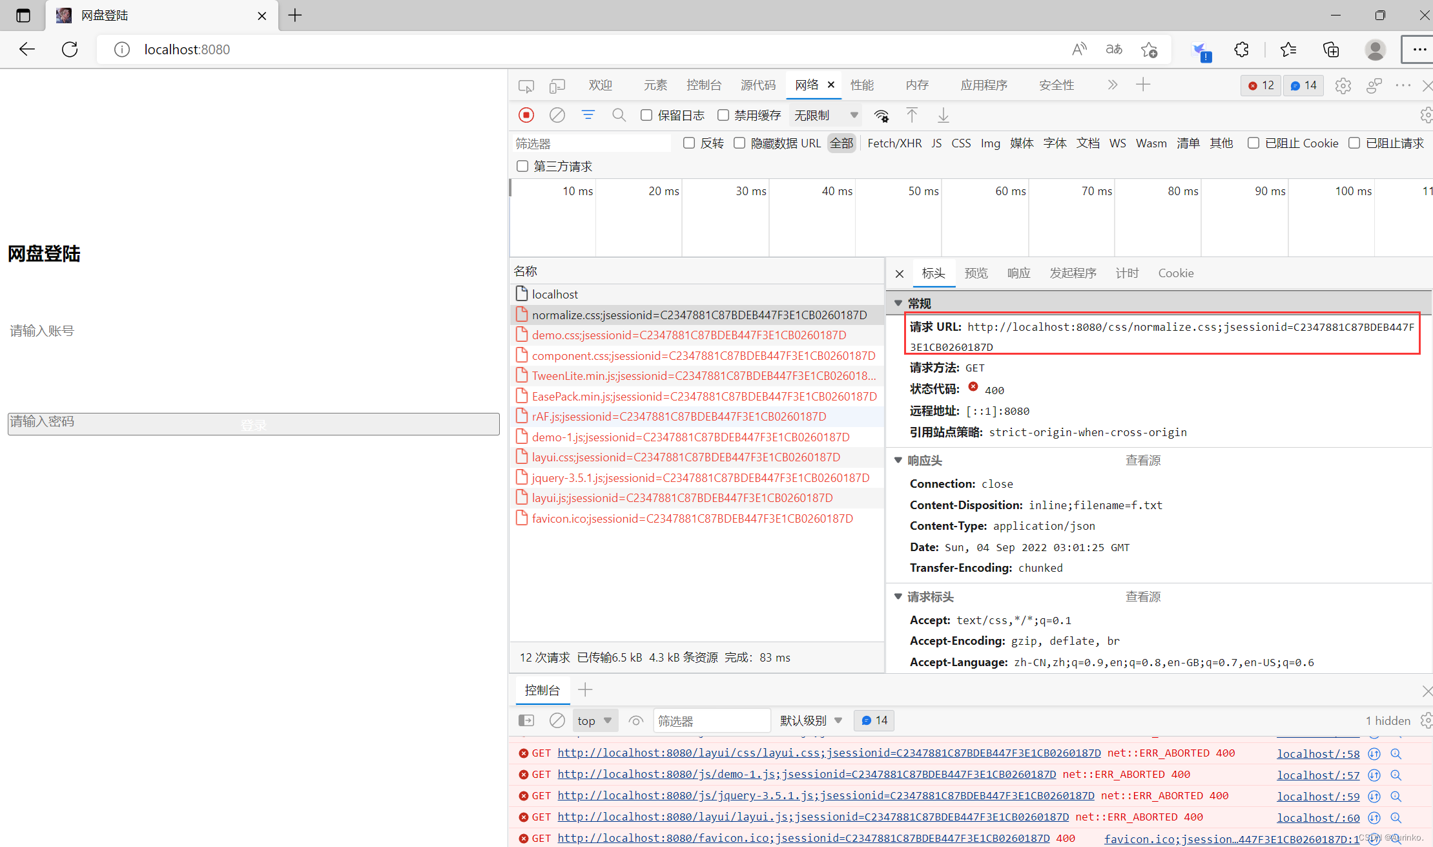Close the request details panel
This screenshot has height=847, width=1433.
900,274
